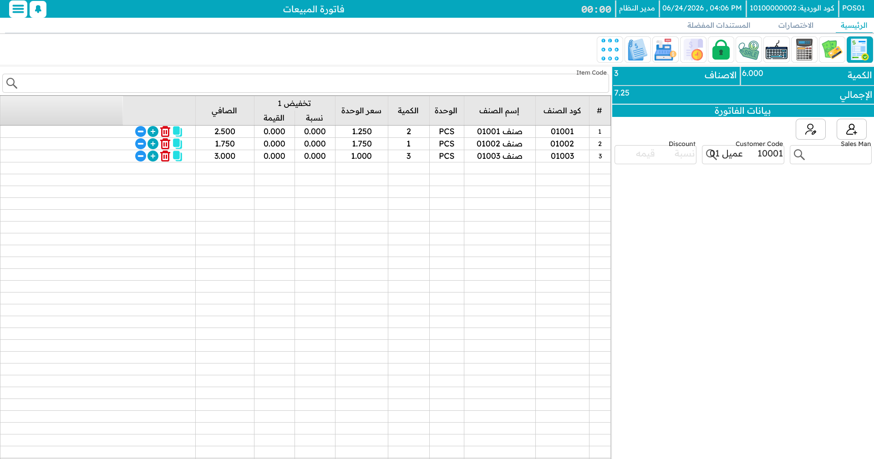Open the numeric keypad grid icon
874x459 pixels.
(610, 50)
